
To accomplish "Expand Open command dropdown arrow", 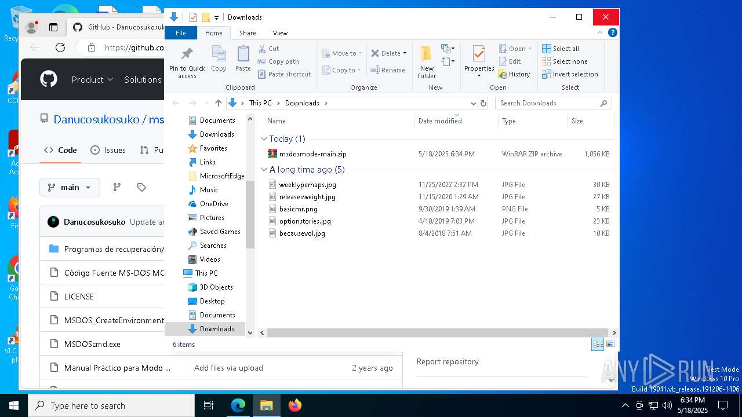I will pyautogui.click(x=530, y=49).
